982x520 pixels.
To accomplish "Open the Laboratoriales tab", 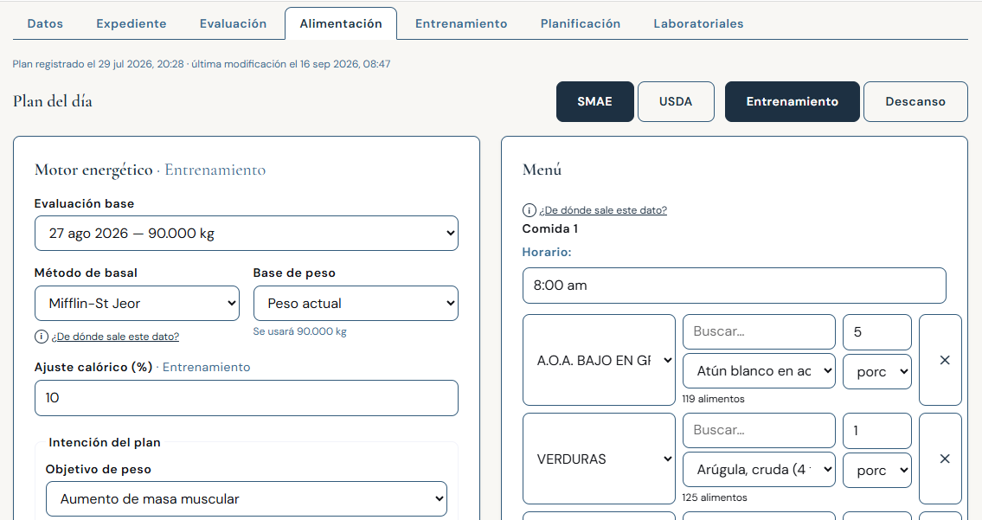I will 698,24.
